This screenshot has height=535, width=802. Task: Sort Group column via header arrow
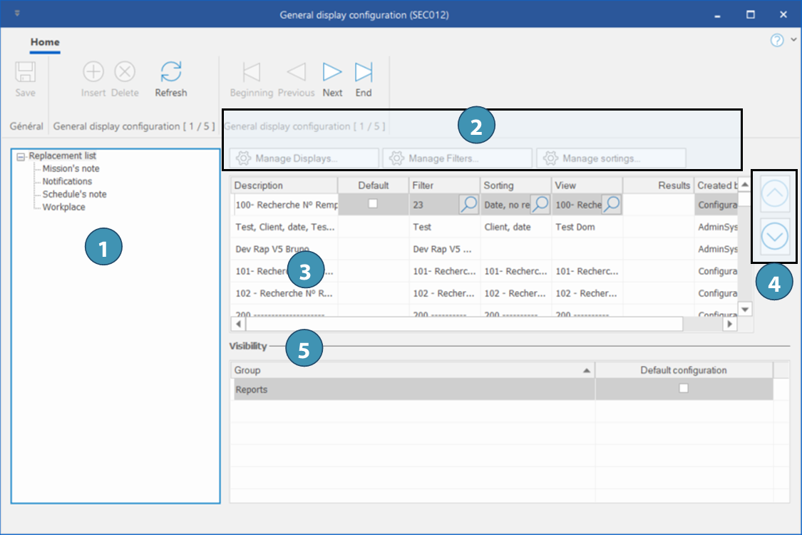pyautogui.click(x=586, y=371)
